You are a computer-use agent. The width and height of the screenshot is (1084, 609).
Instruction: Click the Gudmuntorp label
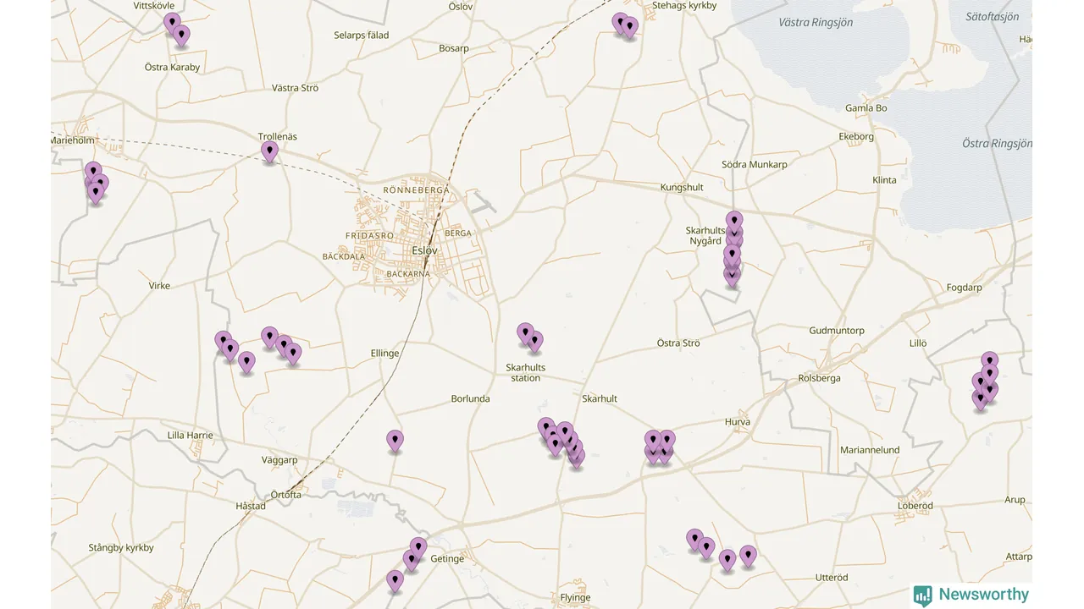pos(837,331)
